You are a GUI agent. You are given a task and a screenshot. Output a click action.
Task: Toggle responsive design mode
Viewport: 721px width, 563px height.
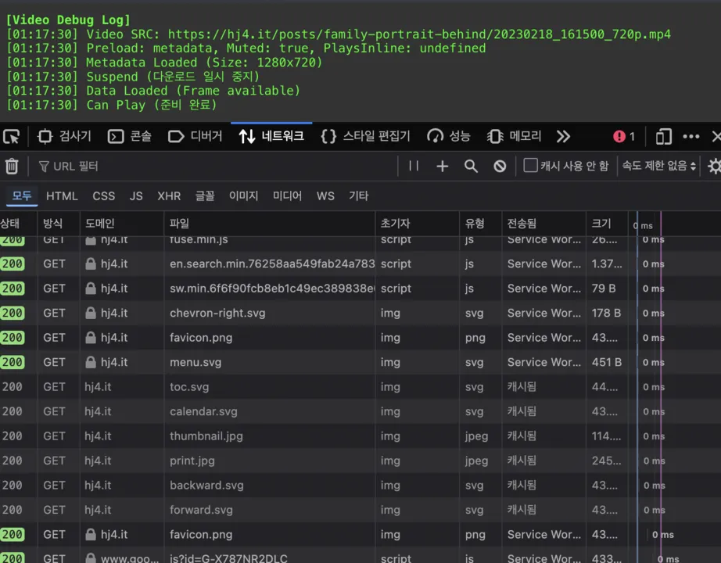coord(663,137)
